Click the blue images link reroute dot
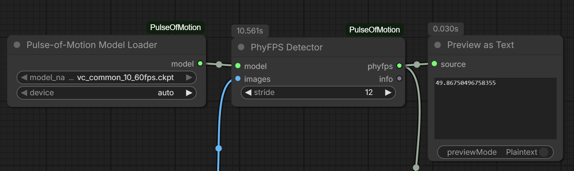 click(x=219, y=148)
